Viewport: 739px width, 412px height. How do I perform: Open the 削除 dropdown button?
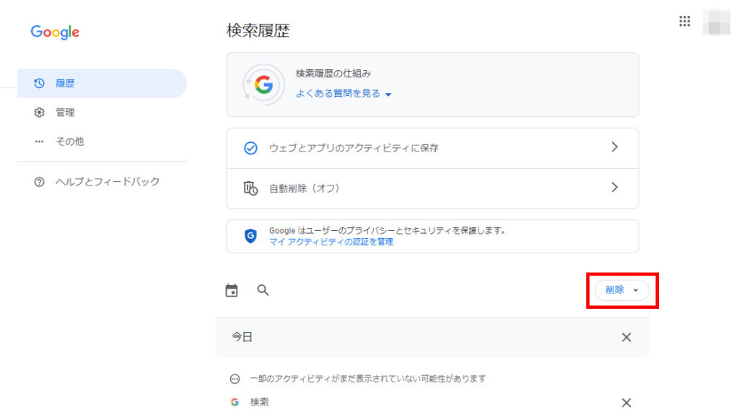(621, 290)
